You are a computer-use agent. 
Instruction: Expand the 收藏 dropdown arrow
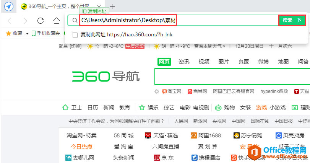click(27, 34)
